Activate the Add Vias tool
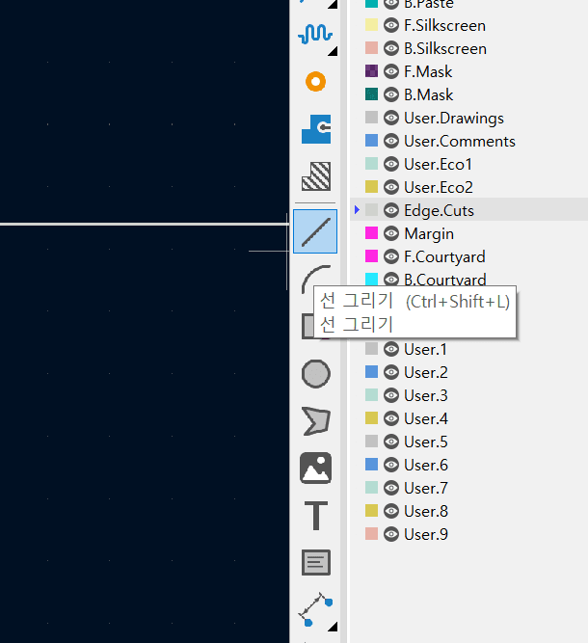The image size is (588, 643). [x=315, y=82]
